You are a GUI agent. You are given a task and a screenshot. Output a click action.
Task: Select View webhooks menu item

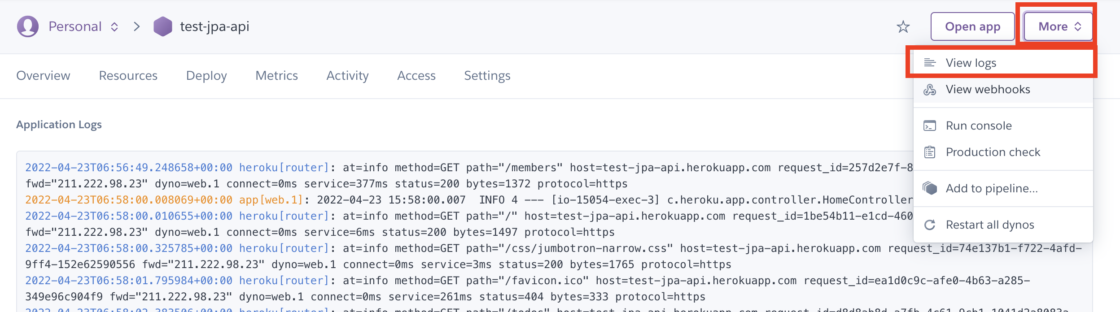1003,89
